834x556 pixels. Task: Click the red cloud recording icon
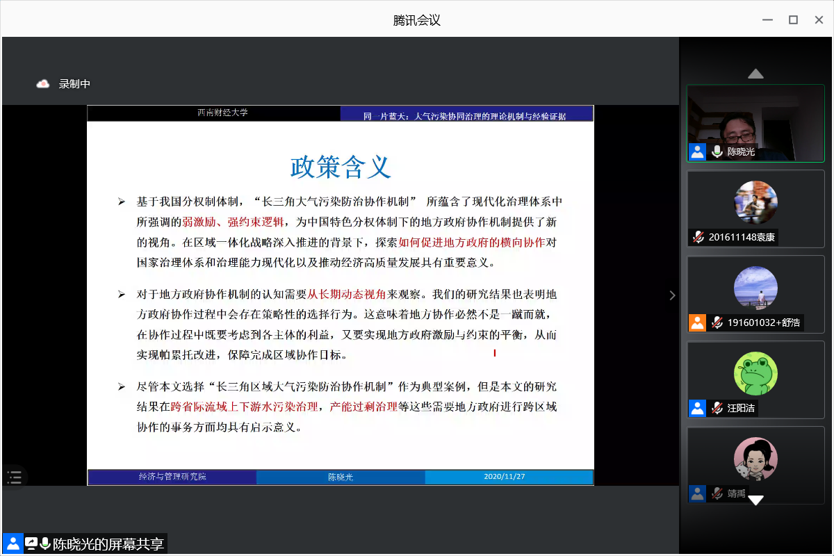(x=43, y=84)
